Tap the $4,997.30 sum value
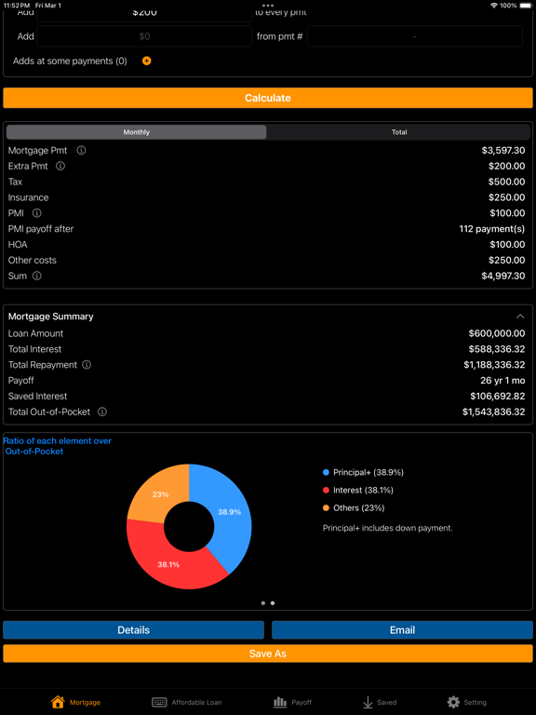The height and width of the screenshot is (715, 536). click(x=503, y=276)
